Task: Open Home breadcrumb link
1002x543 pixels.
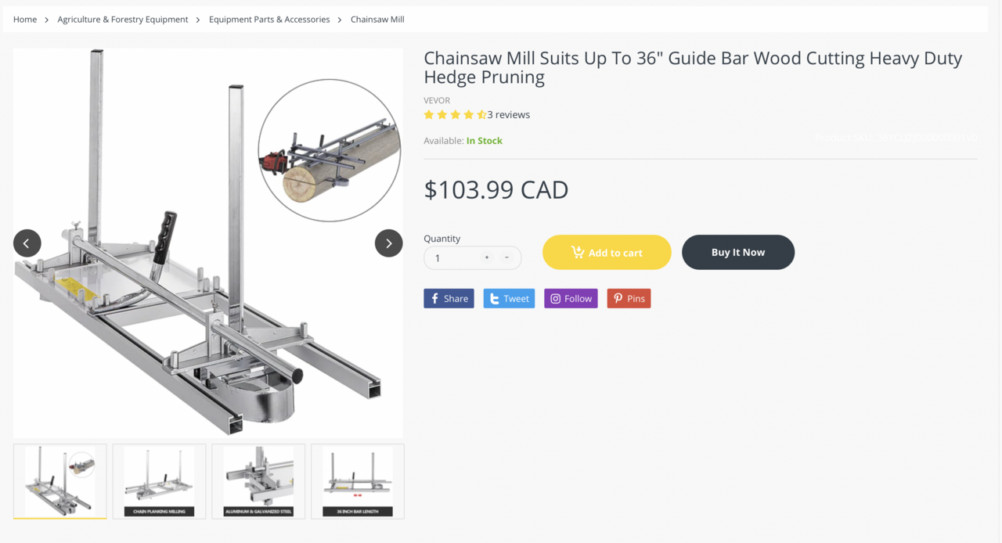Action: [25, 20]
